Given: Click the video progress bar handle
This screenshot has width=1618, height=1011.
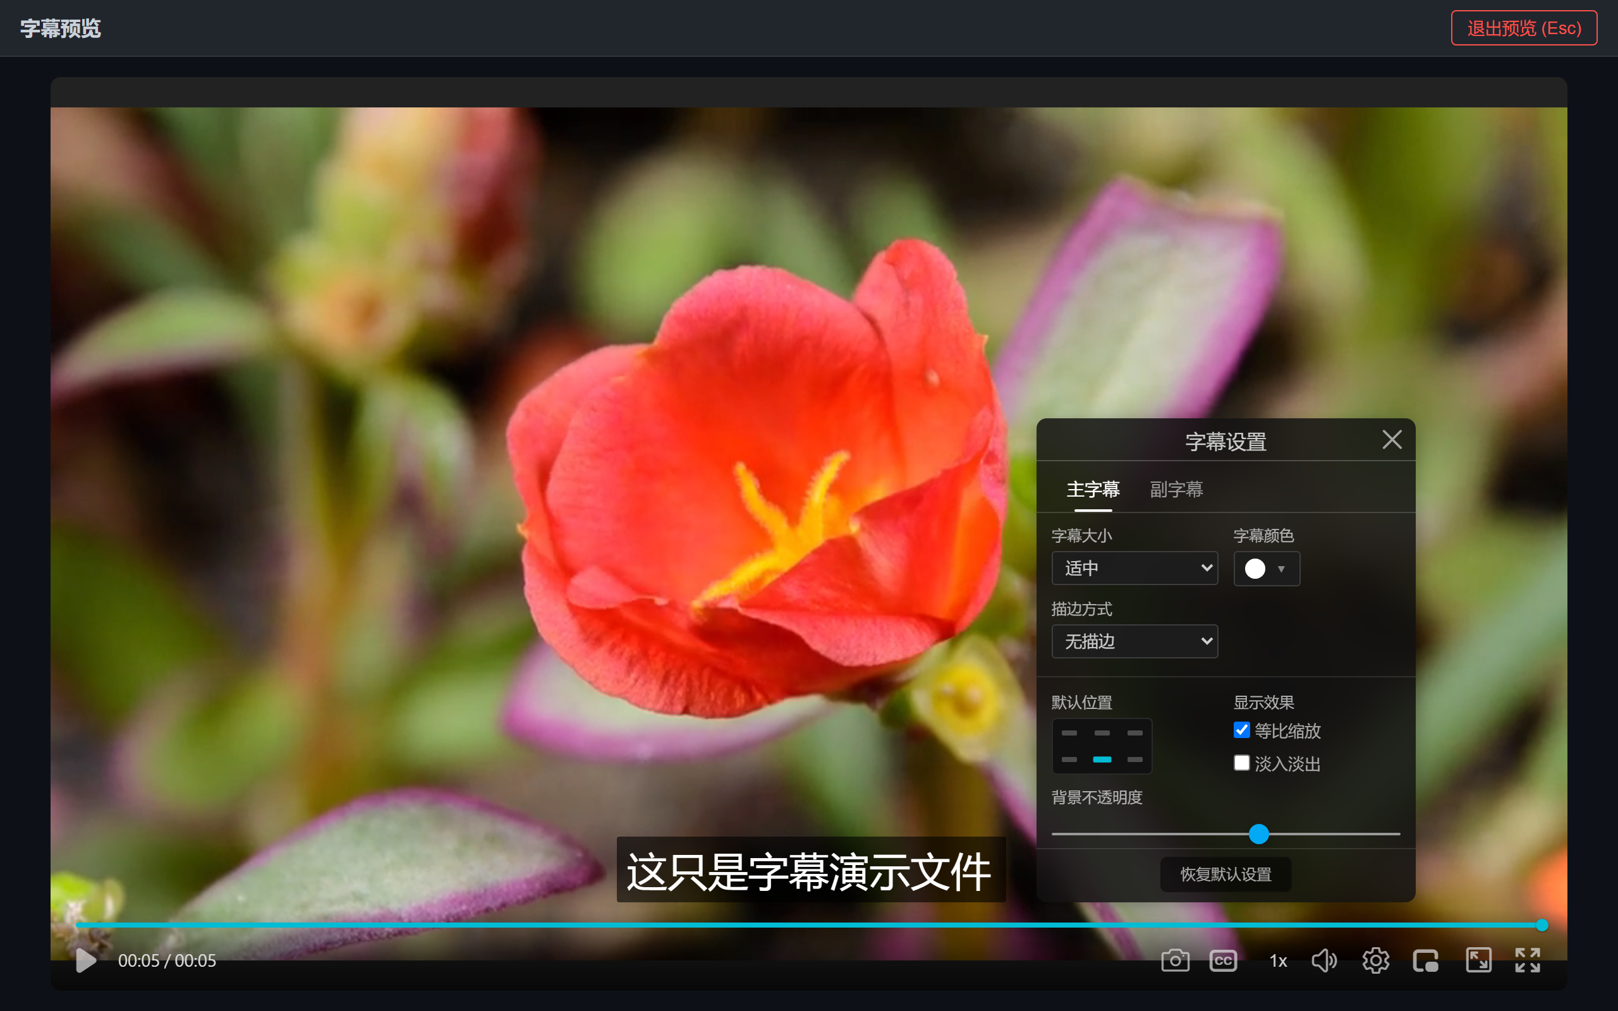Looking at the screenshot, I should [x=1542, y=924].
